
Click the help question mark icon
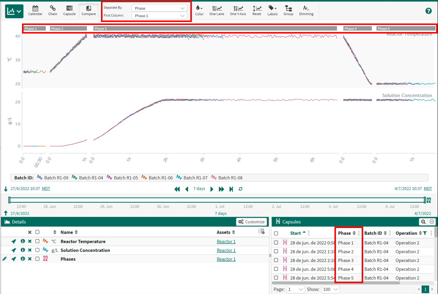click(x=428, y=11)
